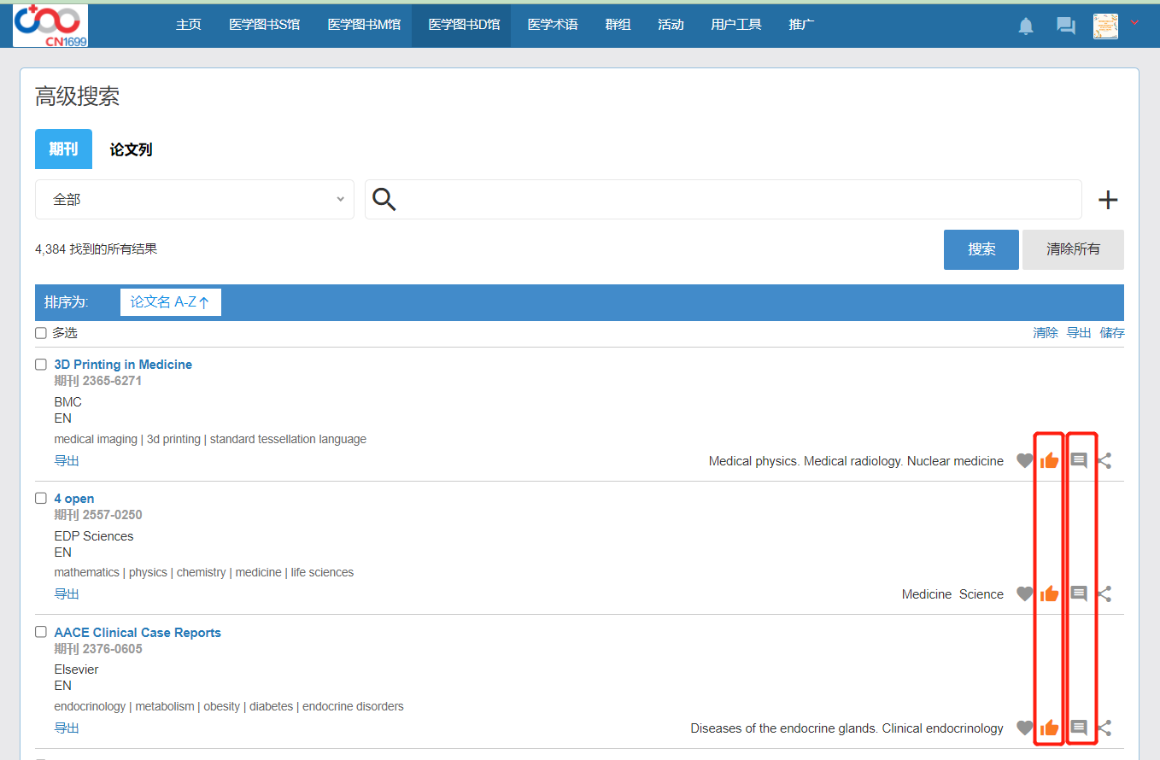Toggle sort order 论文名 A-Z
This screenshot has width=1160, height=760.
coord(170,302)
